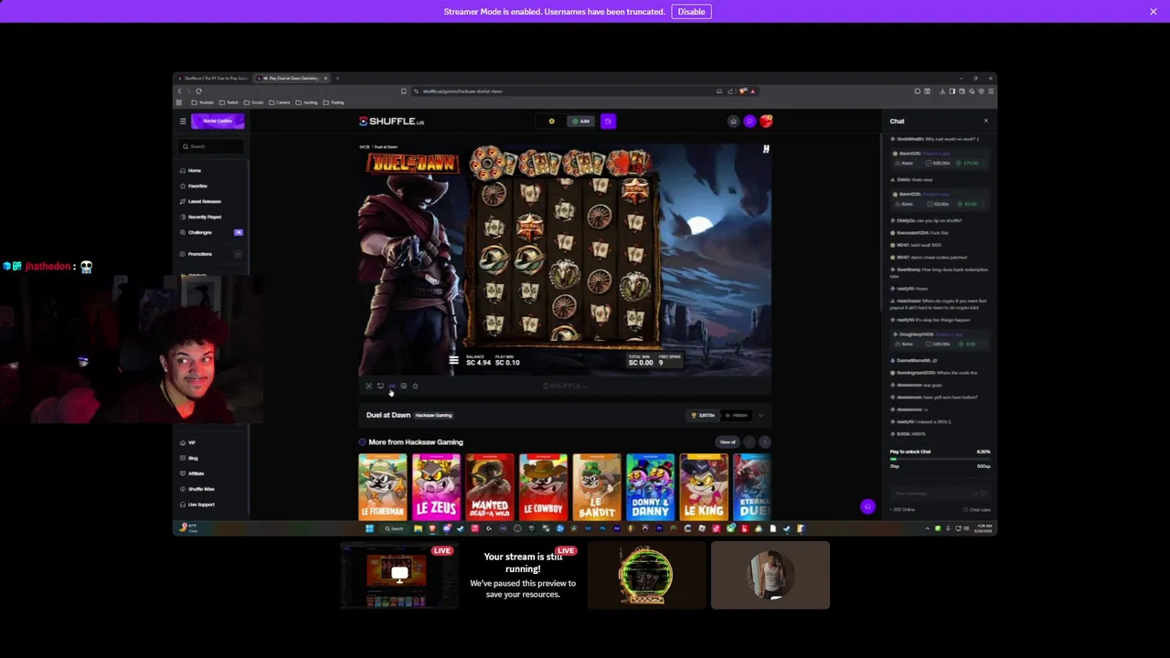This screenshot has height=658, width=1170.
Task: Click the trophy max win multiplier badge
Action: tap(704, 415)
